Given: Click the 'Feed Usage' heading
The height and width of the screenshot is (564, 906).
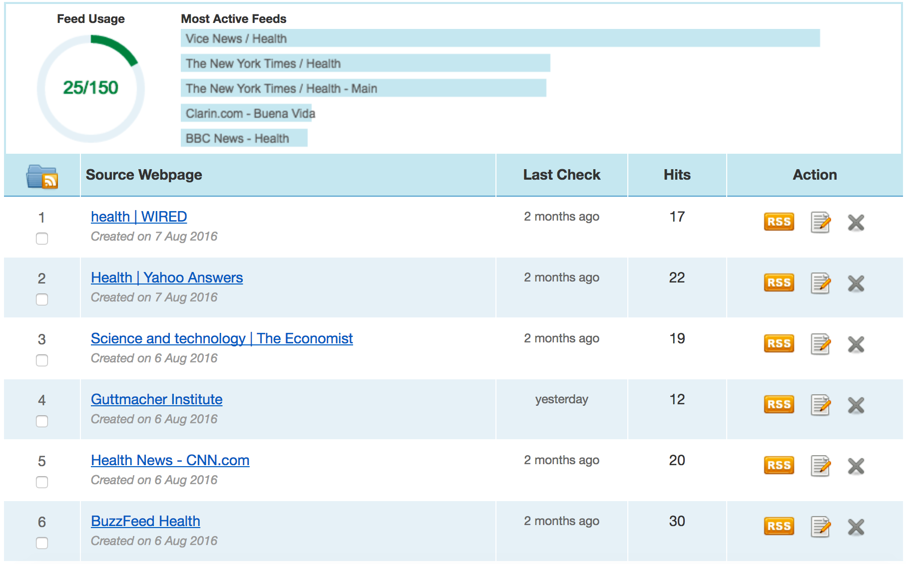Looking at the screenshot, I should 91,19.
